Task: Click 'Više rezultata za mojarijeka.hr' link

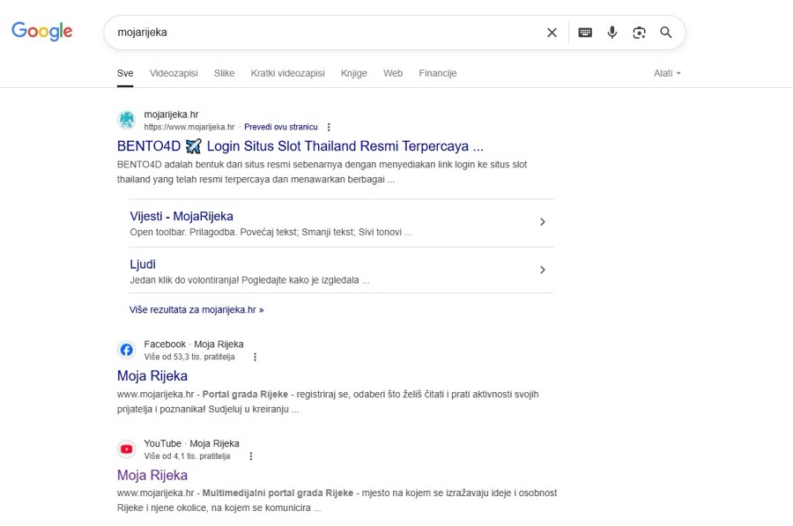Action: point(196,310)
